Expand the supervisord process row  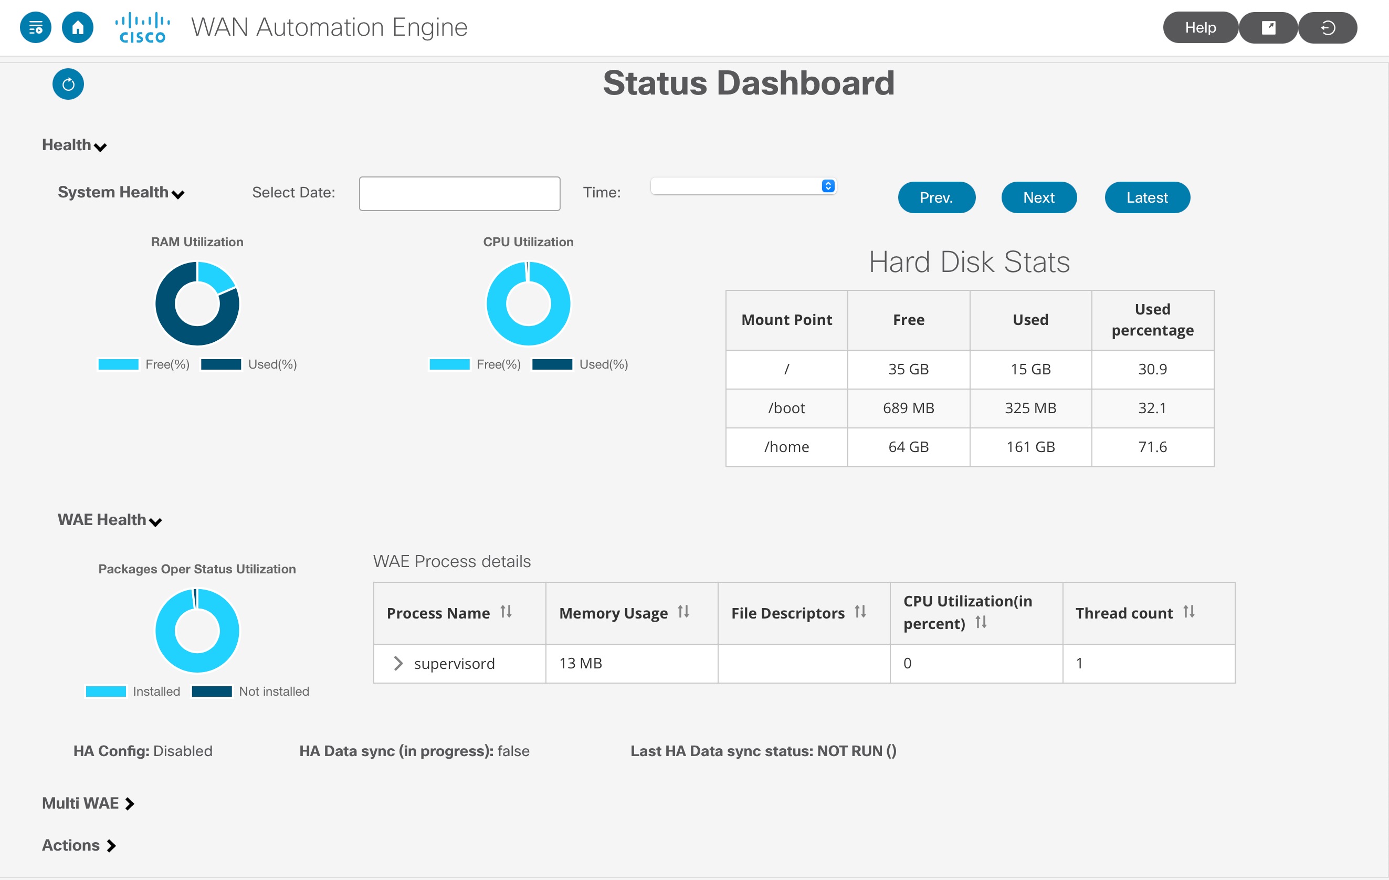(x=397, y=664)
